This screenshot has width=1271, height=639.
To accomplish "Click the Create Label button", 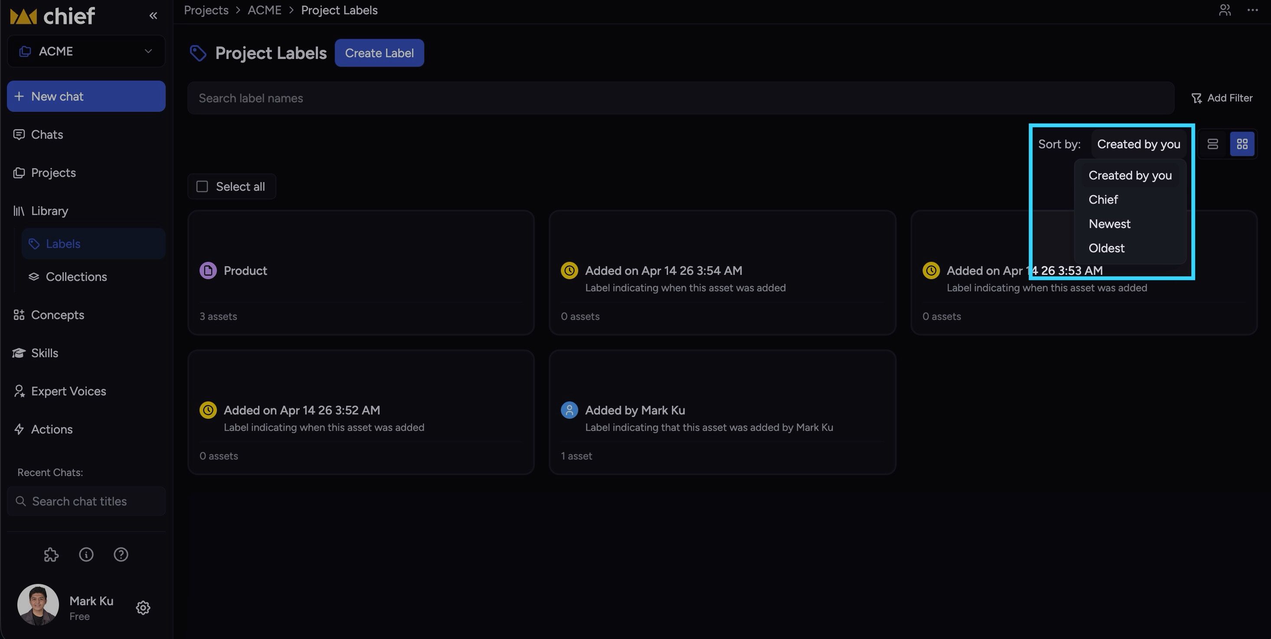I will click(x=380, y=53).
